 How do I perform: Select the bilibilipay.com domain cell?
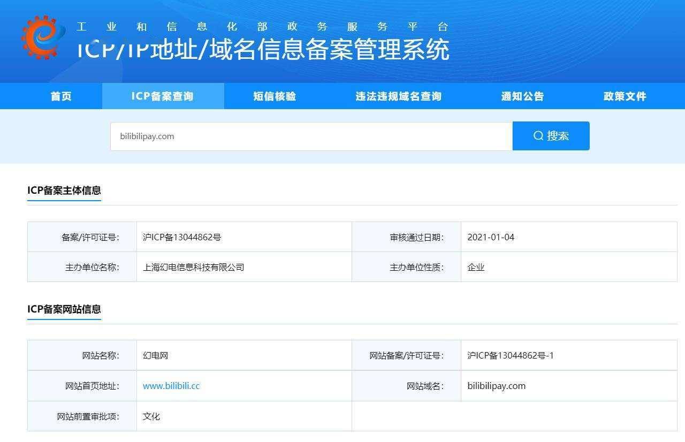[x=496, y=385]
